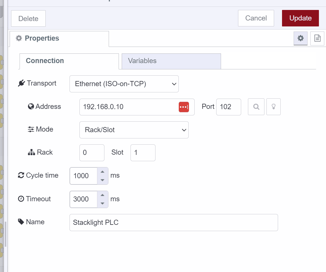Click the red token indicator in Address field
The width and height of the screenshot is (326, 272).
click(x=184, y=107)
